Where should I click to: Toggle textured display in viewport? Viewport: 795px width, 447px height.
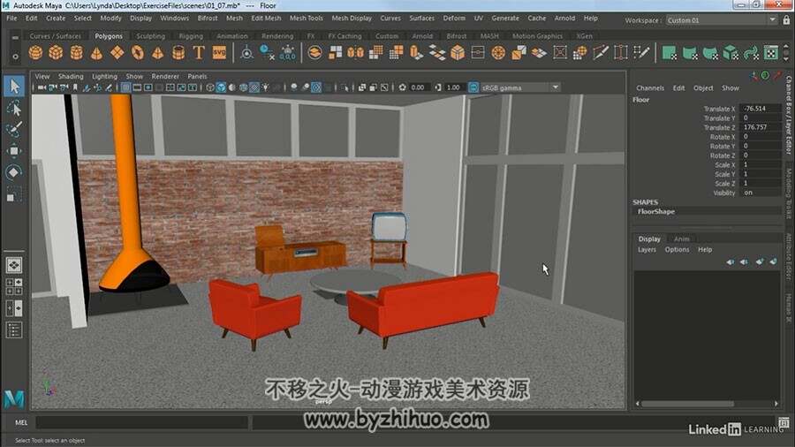(x=254, y=87)
